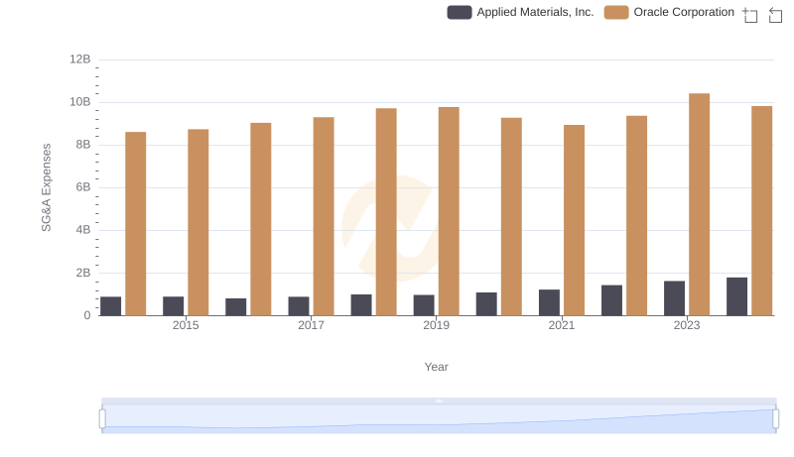Click the Applied Materials bar for 2017
The image size is (794, 457).
tap(299, 305)
